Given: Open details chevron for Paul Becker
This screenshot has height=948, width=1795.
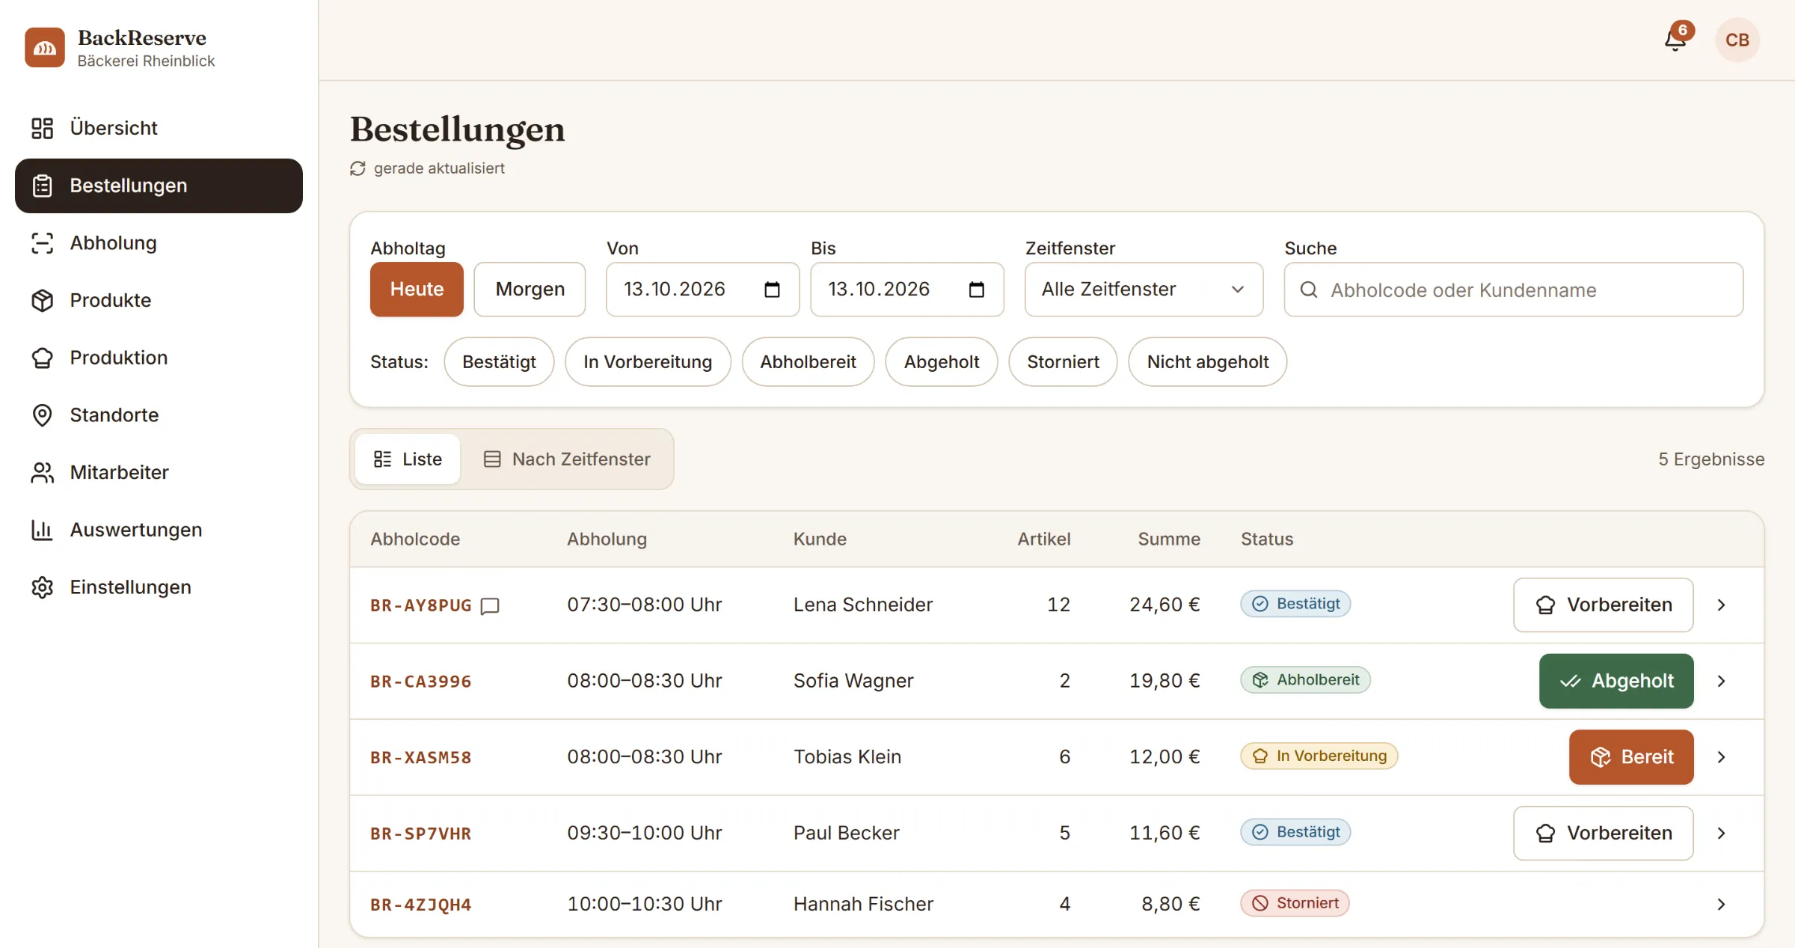Looking at the screenshot, I should [x=1721, y=834].
